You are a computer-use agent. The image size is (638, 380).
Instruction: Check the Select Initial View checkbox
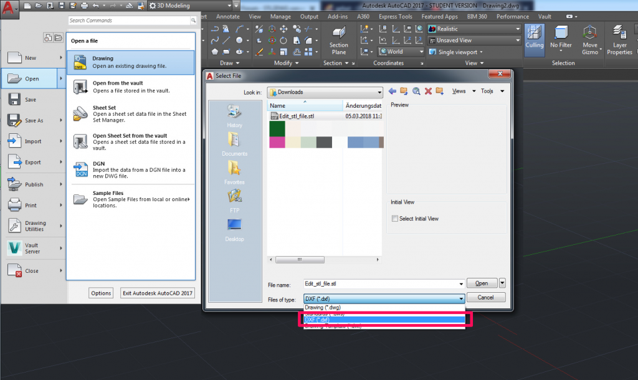394,219
